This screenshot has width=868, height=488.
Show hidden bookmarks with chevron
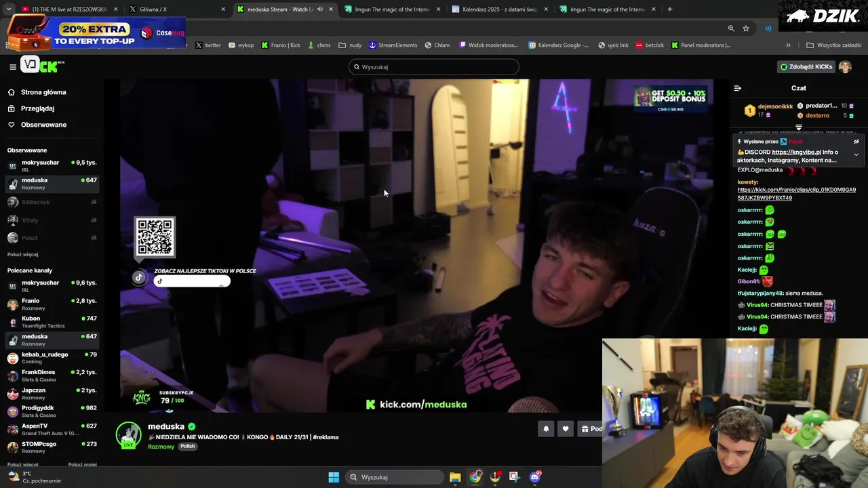788,45
